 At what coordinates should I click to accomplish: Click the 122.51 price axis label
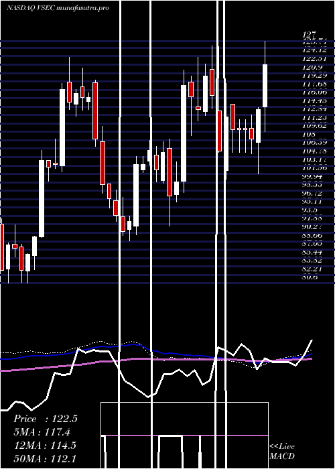click(314, 59)
